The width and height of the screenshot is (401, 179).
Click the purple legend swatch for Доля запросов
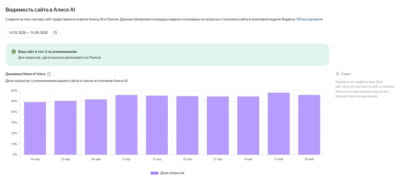tap(154, 173)
